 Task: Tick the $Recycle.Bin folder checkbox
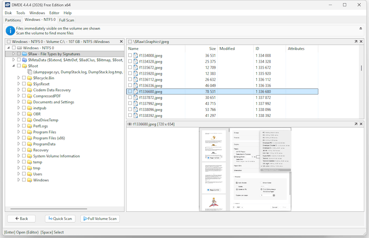pyautogui.click(x=24, y=78)
